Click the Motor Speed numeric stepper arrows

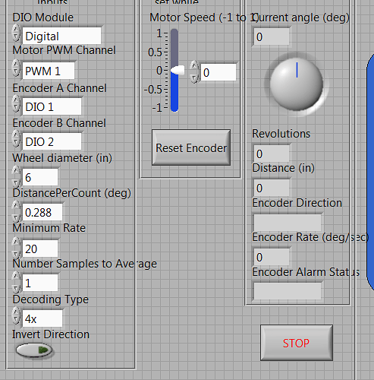tap(194, 72)
